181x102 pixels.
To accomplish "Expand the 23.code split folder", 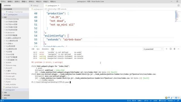I will coord(15,76).
